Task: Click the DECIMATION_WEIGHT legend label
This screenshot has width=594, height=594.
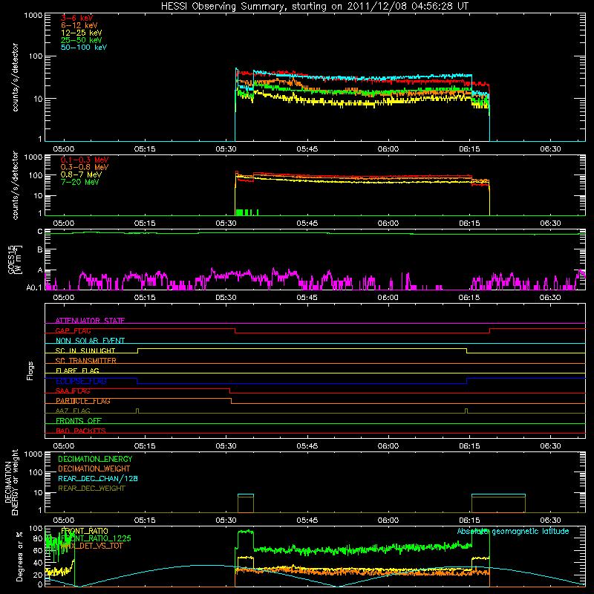Action: (x=94, y=469)
